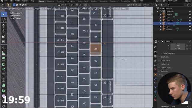The width and height of the screenshot is (192, 108).
Task: Hide the Cube object via eye icon
Action: point(190,17)
